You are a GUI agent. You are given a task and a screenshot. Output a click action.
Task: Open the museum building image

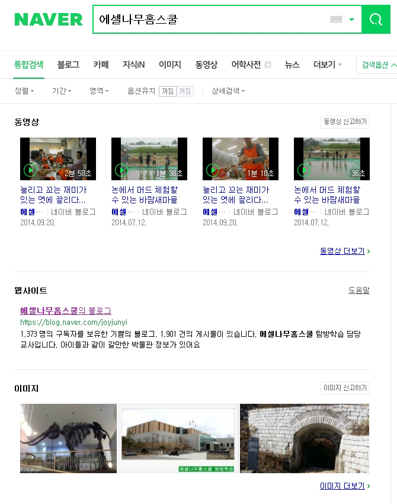pos(178,438)
